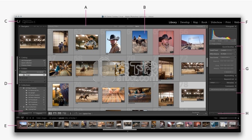
Task: Open Sort Capture Time dropdown
Action: point(88,114)
